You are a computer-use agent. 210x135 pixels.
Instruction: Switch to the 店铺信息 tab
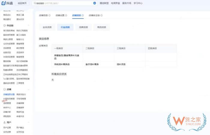pos(43,15)
